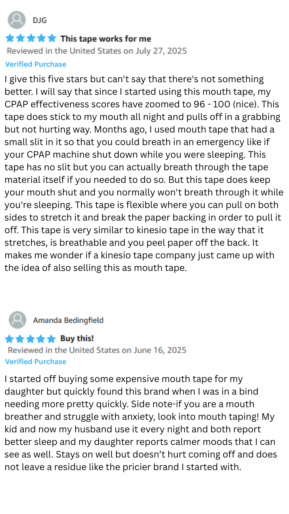Click third star of DJG's rating
The width and height of the screenshot is (289, 514).
[x=31, y=38]
